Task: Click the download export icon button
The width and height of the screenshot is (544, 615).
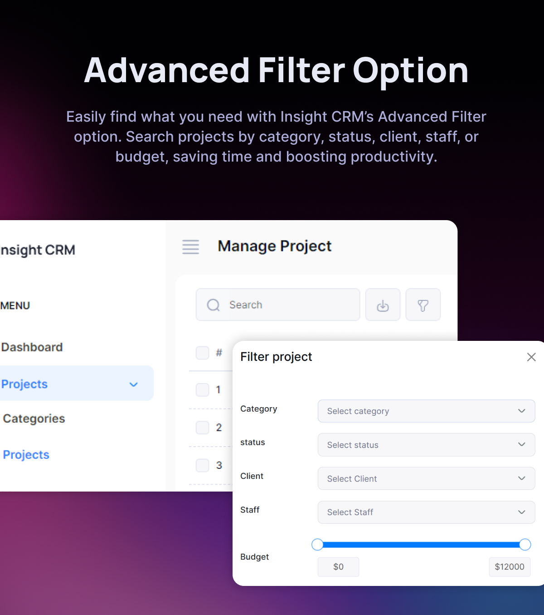Action: [x=383, y=305]
